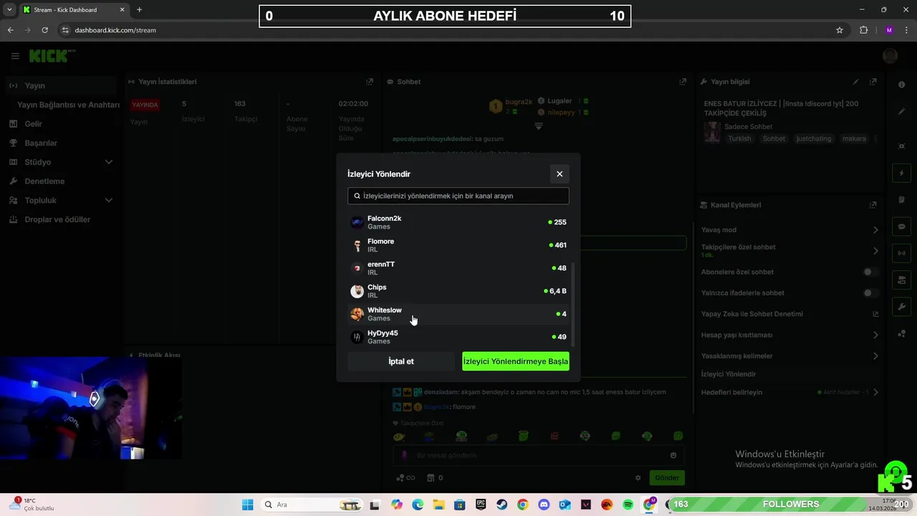Pick HyDyy45 channel row
Viewport: 917px width, 516px height.
coord(458,337)
